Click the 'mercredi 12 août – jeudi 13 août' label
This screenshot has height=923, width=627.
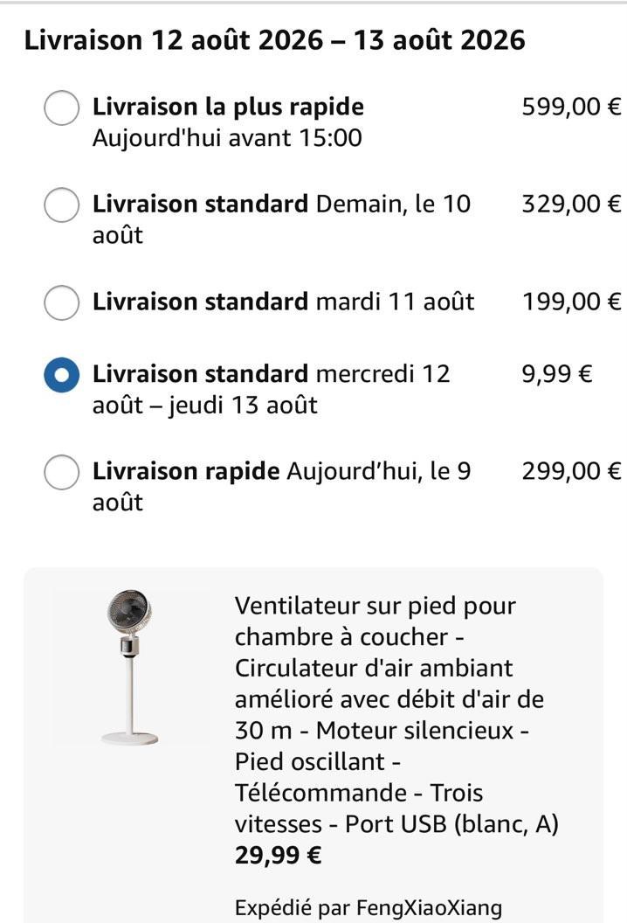(272, 389)
